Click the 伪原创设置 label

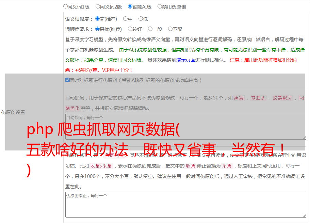pos(13,112)
